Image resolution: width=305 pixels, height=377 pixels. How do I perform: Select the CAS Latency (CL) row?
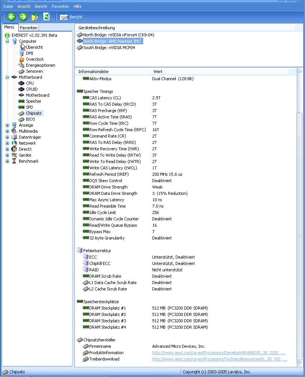pos(105,98)
